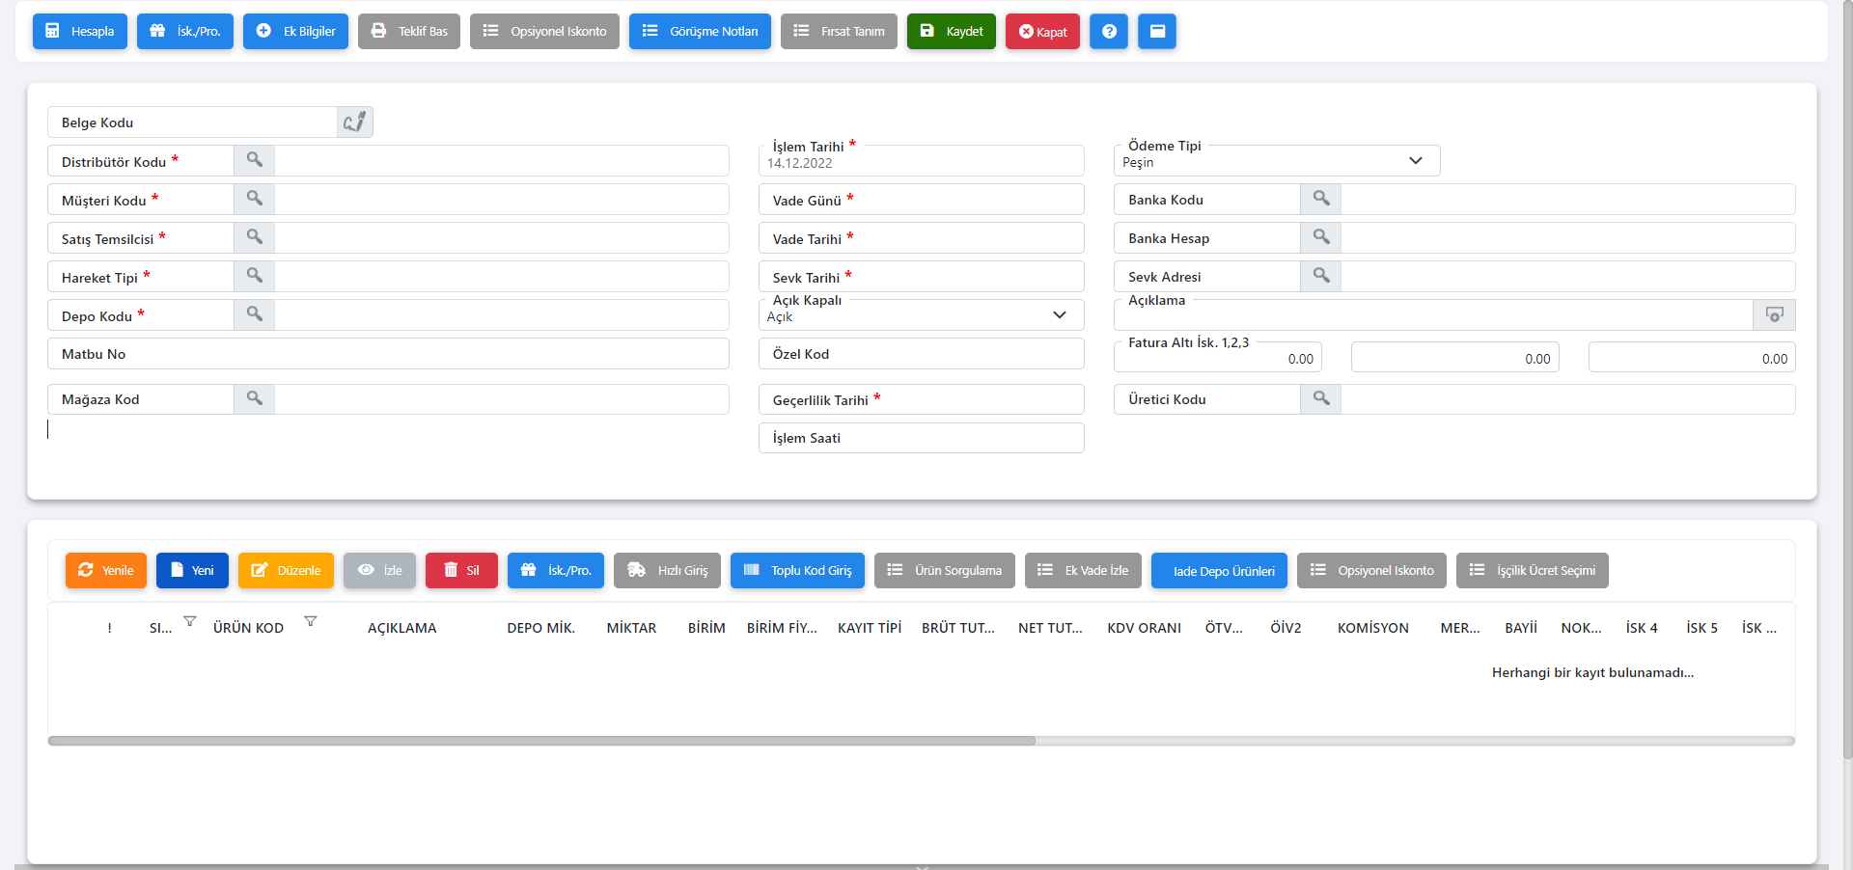Click the red Kapat button
This screenshot has height=870, width=1853.
click(1042, 31)
